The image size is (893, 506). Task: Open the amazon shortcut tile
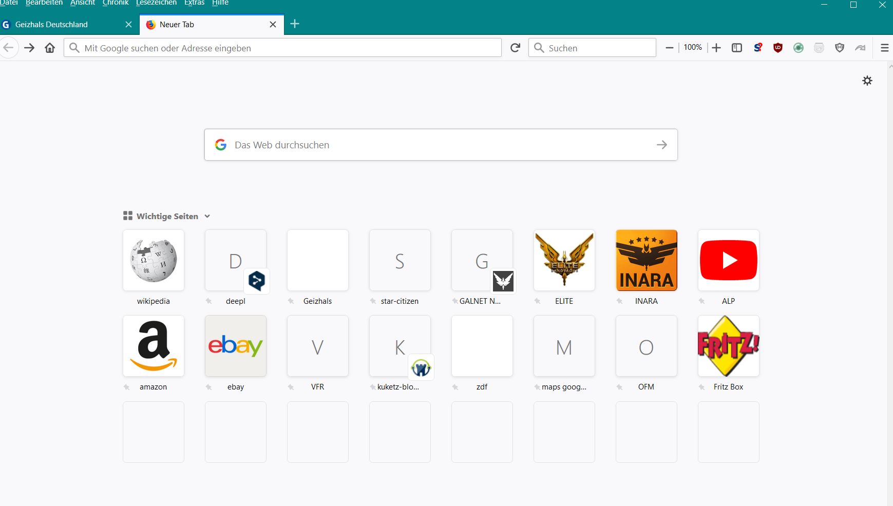click(x=154, y=346)
